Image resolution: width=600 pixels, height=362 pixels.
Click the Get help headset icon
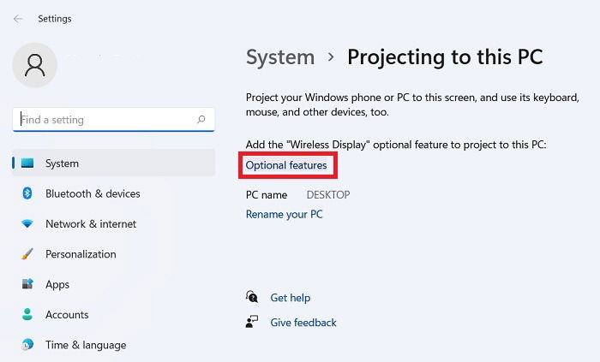click(252, 297)
